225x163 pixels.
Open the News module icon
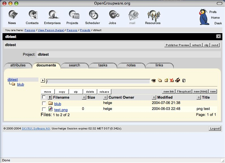12,15
